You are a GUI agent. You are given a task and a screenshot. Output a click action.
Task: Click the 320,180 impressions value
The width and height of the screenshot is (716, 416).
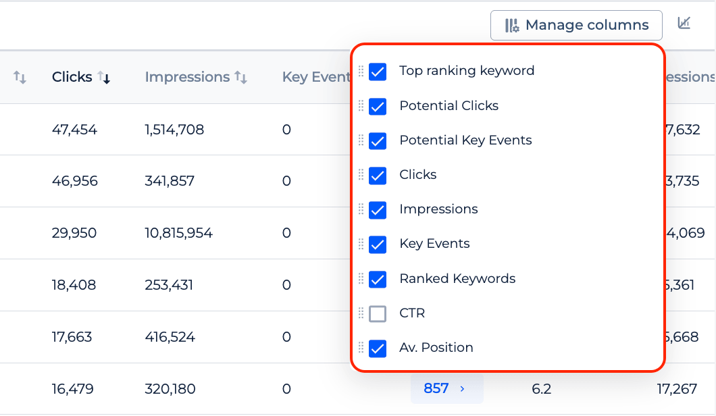click(170, 389)
